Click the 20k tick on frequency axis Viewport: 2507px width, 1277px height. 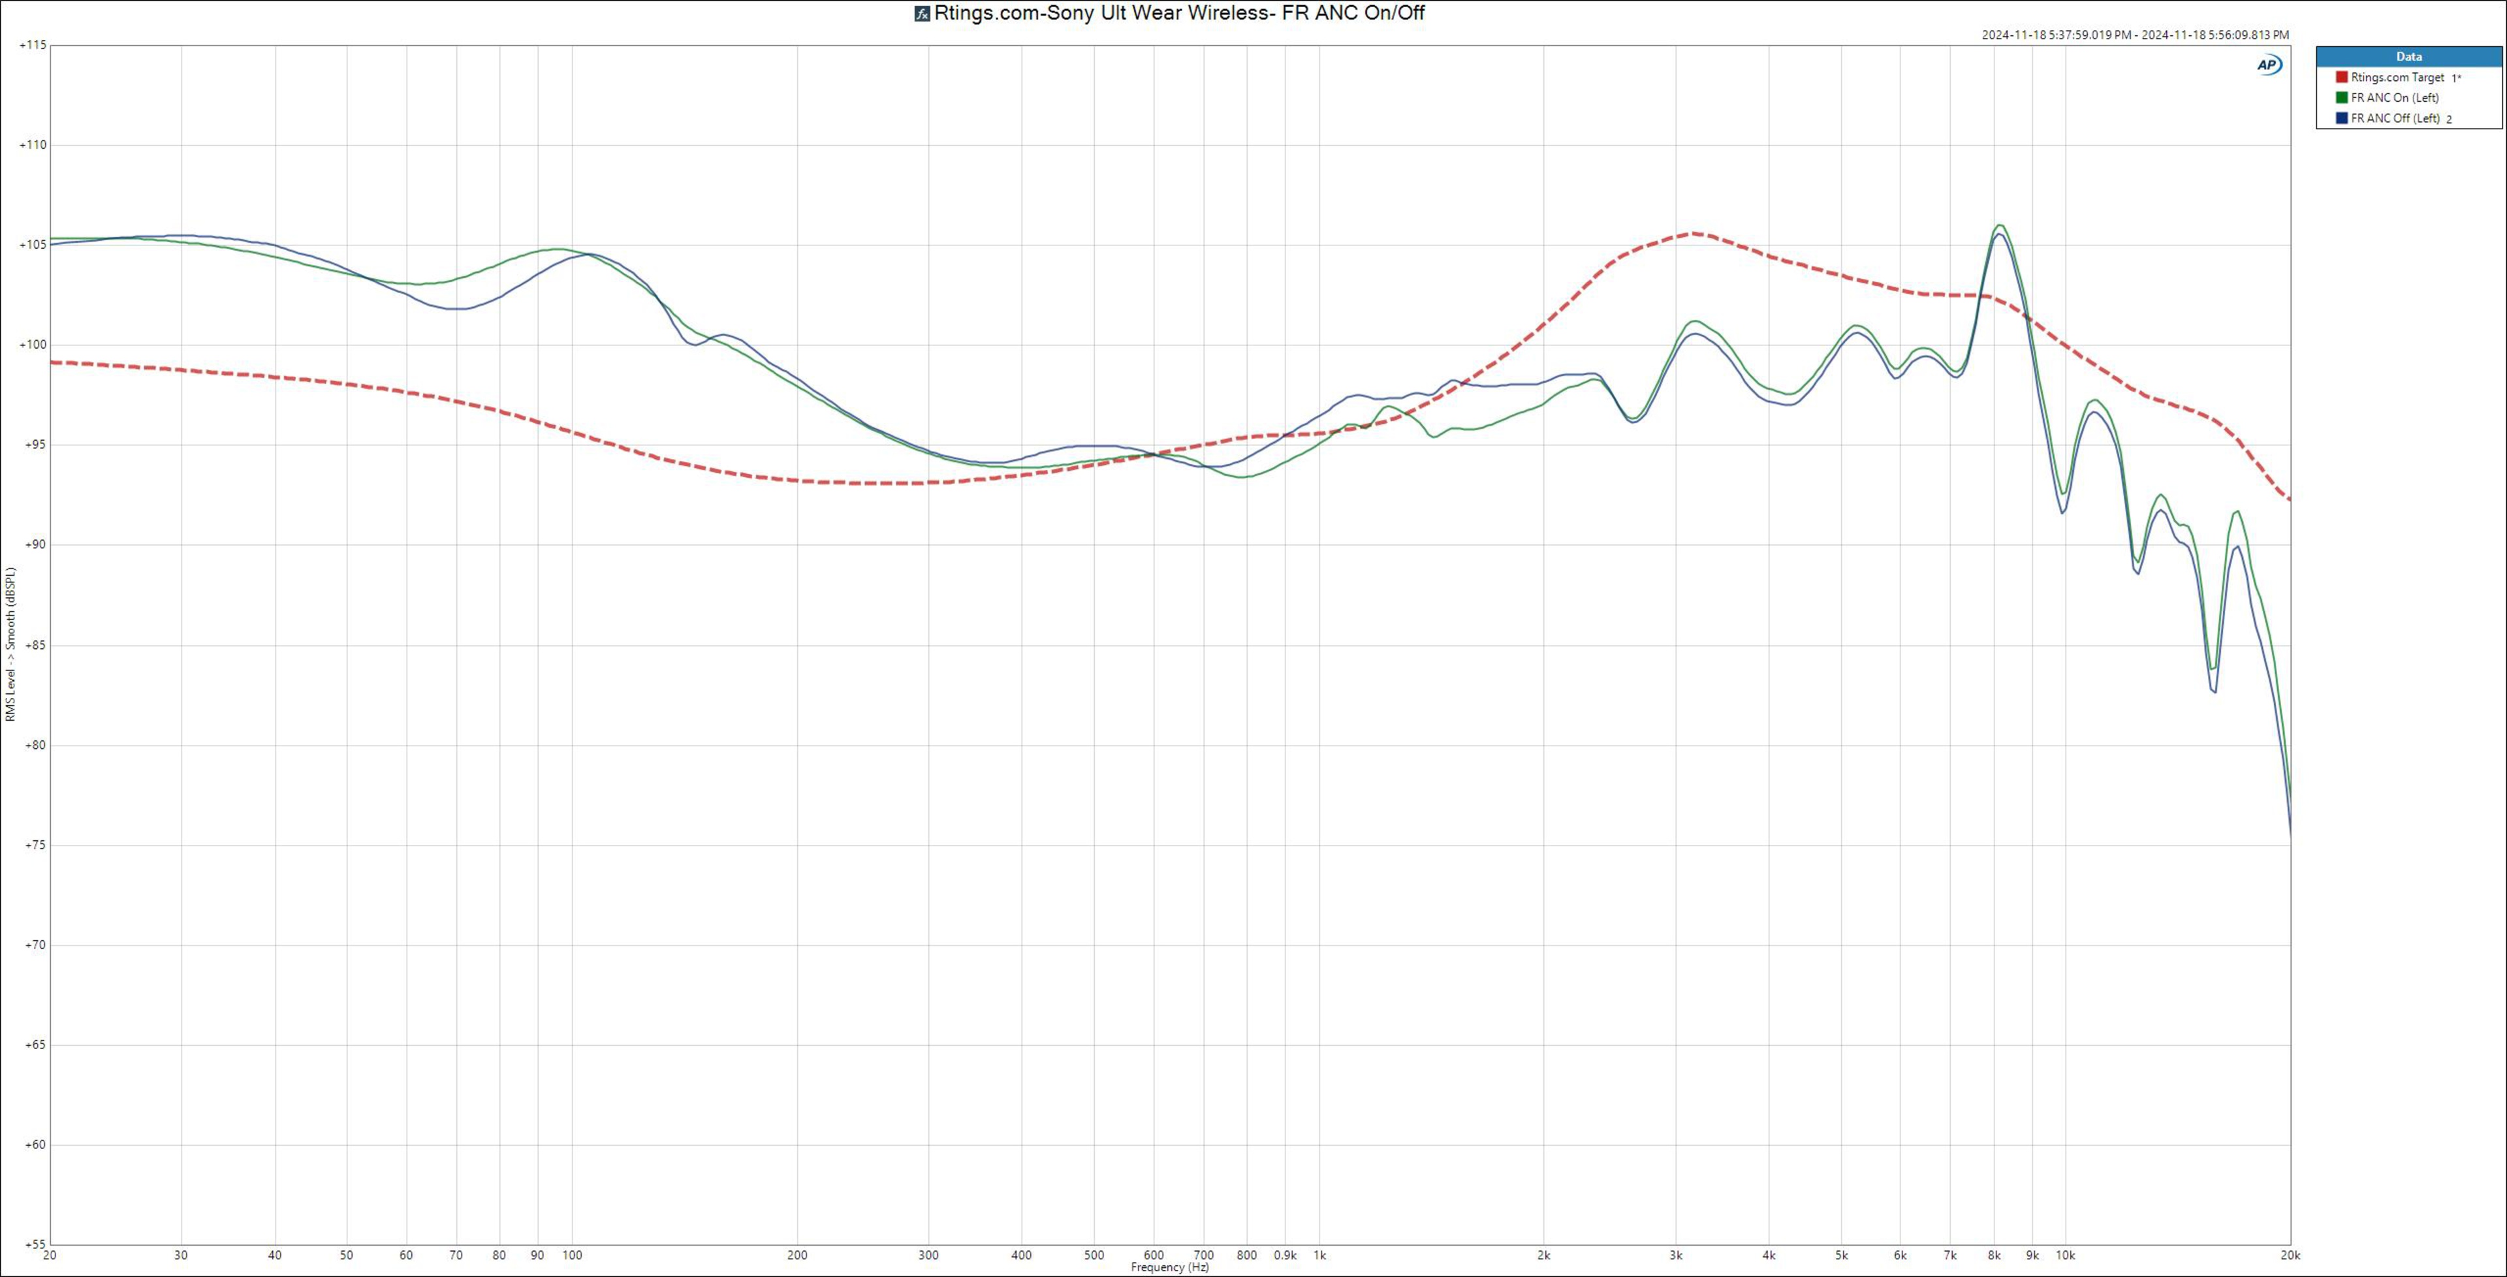(2290, 1255)
